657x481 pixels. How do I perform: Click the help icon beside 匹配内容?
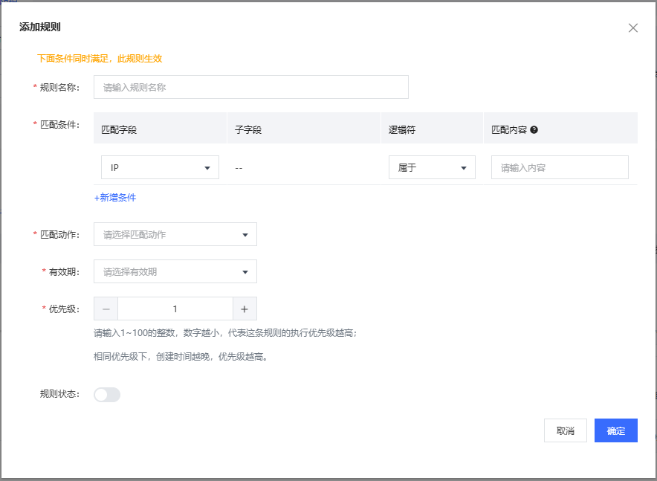point(534,129)
